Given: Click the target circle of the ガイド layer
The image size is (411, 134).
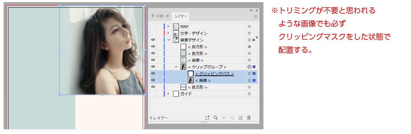Looking at the screenshot, I should [249, 94].
